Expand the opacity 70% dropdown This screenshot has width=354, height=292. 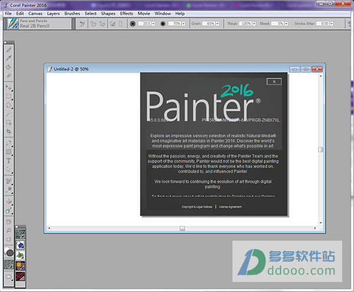tap(183, 24)
